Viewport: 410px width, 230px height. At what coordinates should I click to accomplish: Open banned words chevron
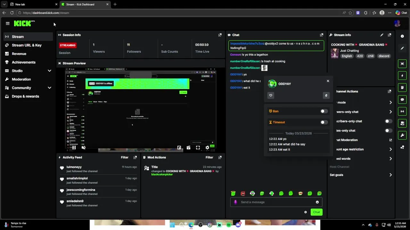(x=390, y=159)
